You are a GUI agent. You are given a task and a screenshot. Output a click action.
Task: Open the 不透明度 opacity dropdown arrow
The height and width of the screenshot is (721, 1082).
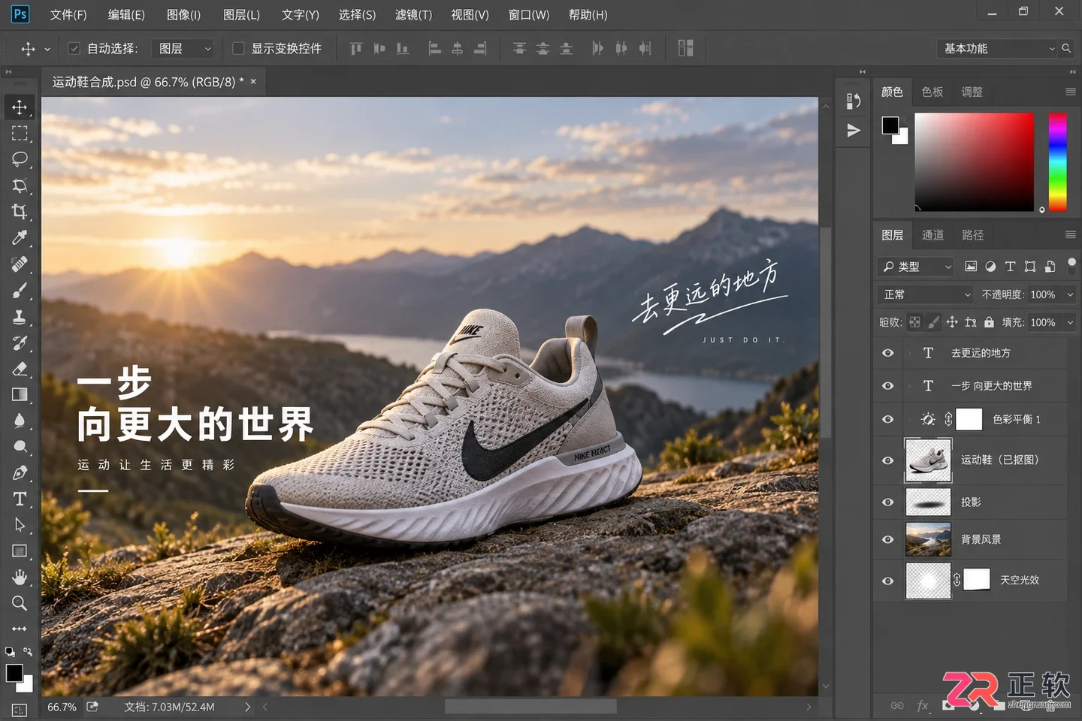tap(1070, 294)
